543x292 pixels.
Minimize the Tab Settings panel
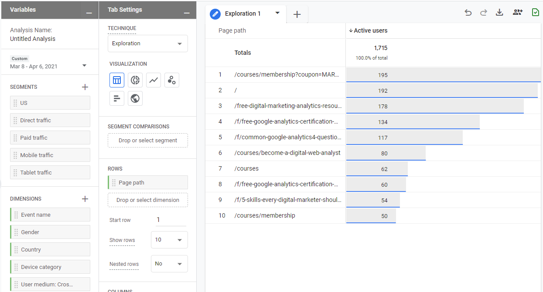tap(187, 13)
